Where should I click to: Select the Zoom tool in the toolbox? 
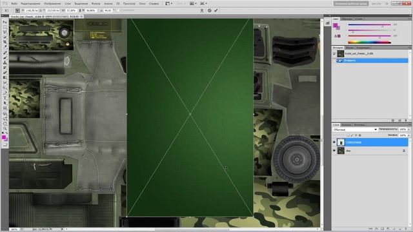click(5, 129)
